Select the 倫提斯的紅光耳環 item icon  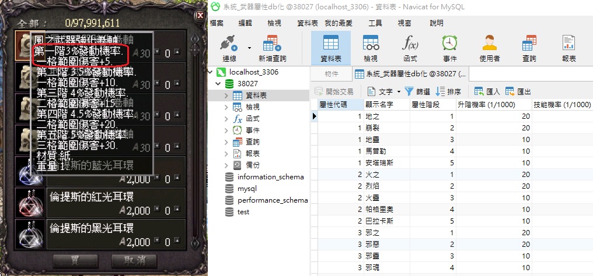(x=30, y=203)
